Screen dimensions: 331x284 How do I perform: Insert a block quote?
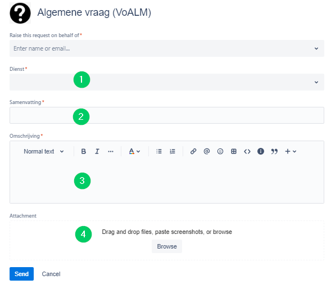(274, 151)
